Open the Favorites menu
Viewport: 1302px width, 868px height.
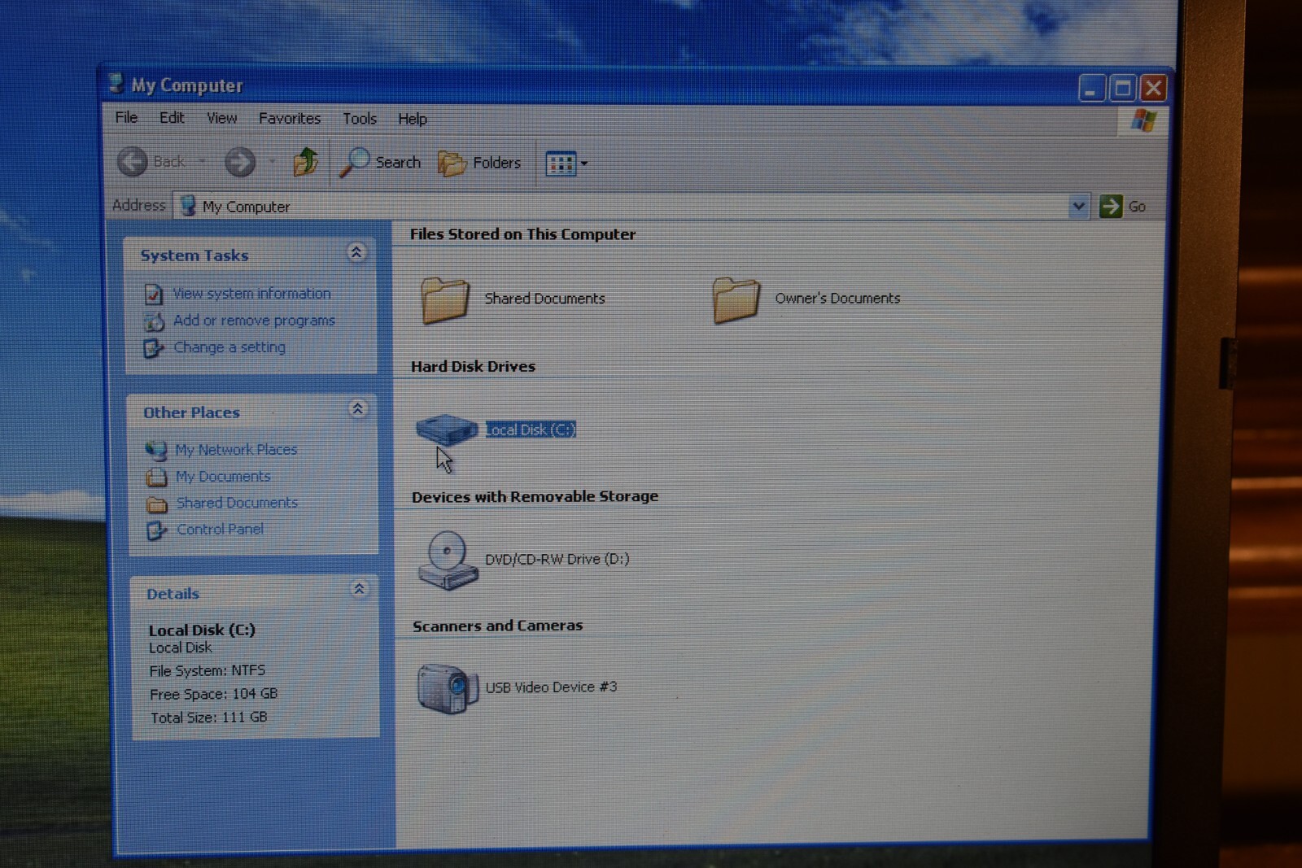[290, 118]
